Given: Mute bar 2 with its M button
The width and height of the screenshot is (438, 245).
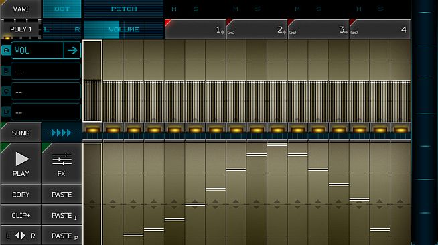Looking at the screenshot, I should point(236,9).
